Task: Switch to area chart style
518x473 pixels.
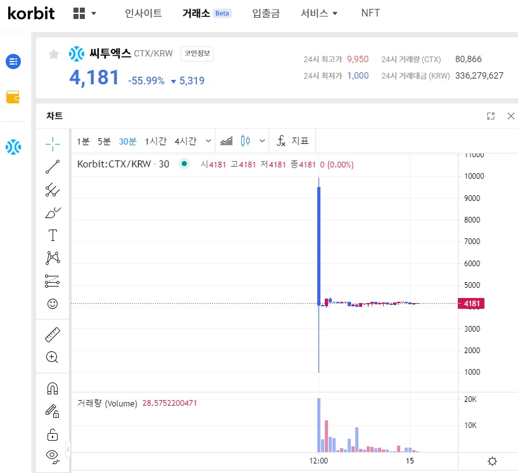Action: coord(226,141)
